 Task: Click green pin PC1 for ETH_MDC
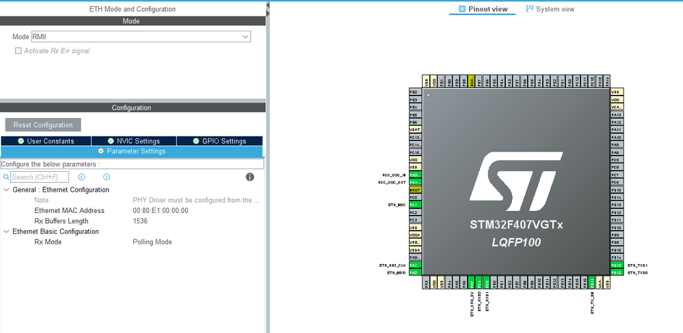pos(416,205)
